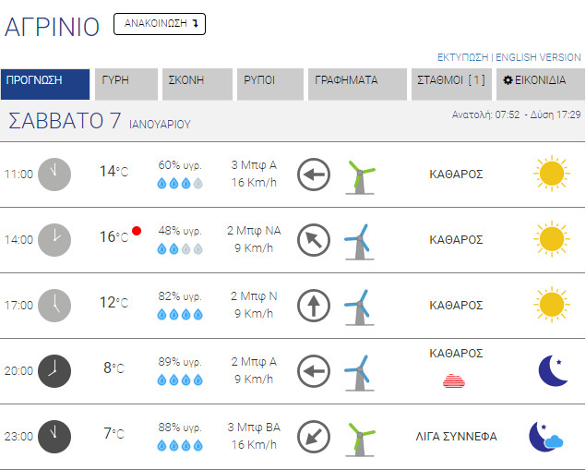Click the sun icon in the 11:00 row
The width and height of the screenshot is (586, 470).
pos(551,174)
